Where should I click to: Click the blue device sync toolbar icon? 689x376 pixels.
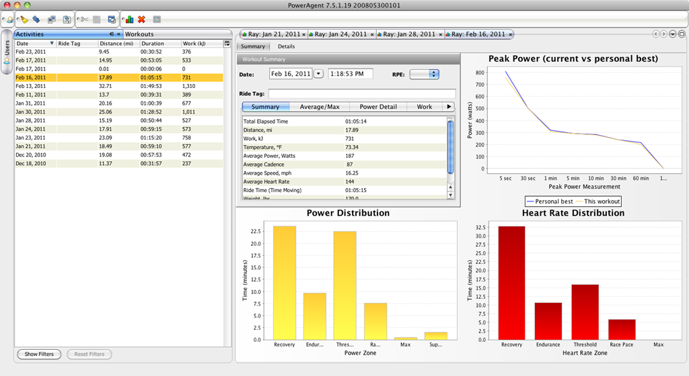(x=36, y=19)
